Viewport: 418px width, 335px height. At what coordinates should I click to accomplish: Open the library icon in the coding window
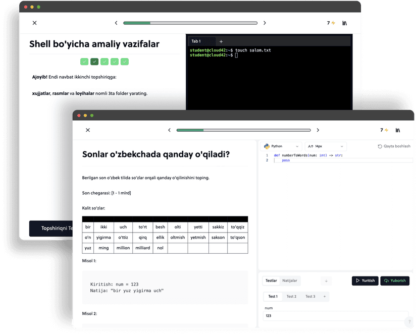[398, 130]
